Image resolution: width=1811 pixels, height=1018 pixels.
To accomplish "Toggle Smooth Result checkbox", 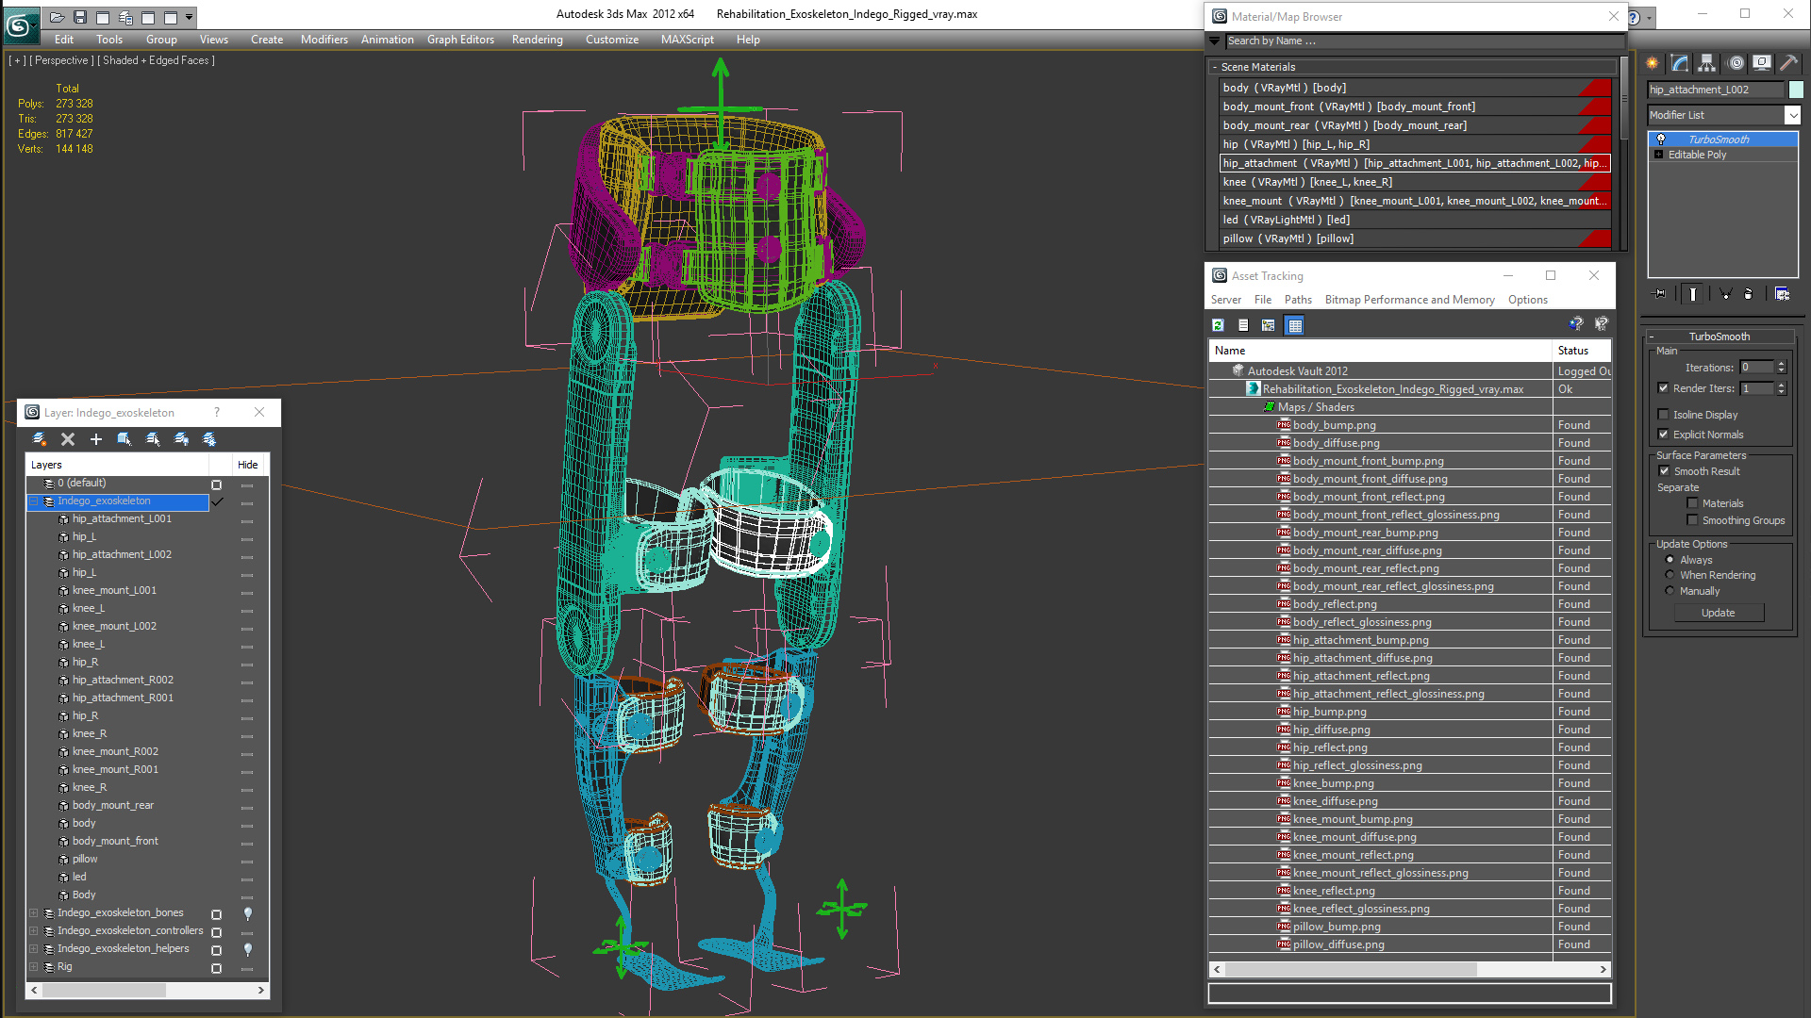I will 1664,471.
